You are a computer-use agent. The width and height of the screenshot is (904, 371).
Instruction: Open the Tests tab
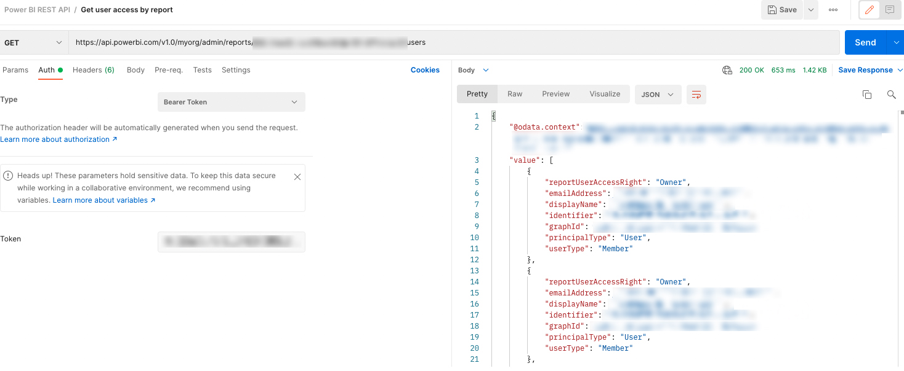203,70
